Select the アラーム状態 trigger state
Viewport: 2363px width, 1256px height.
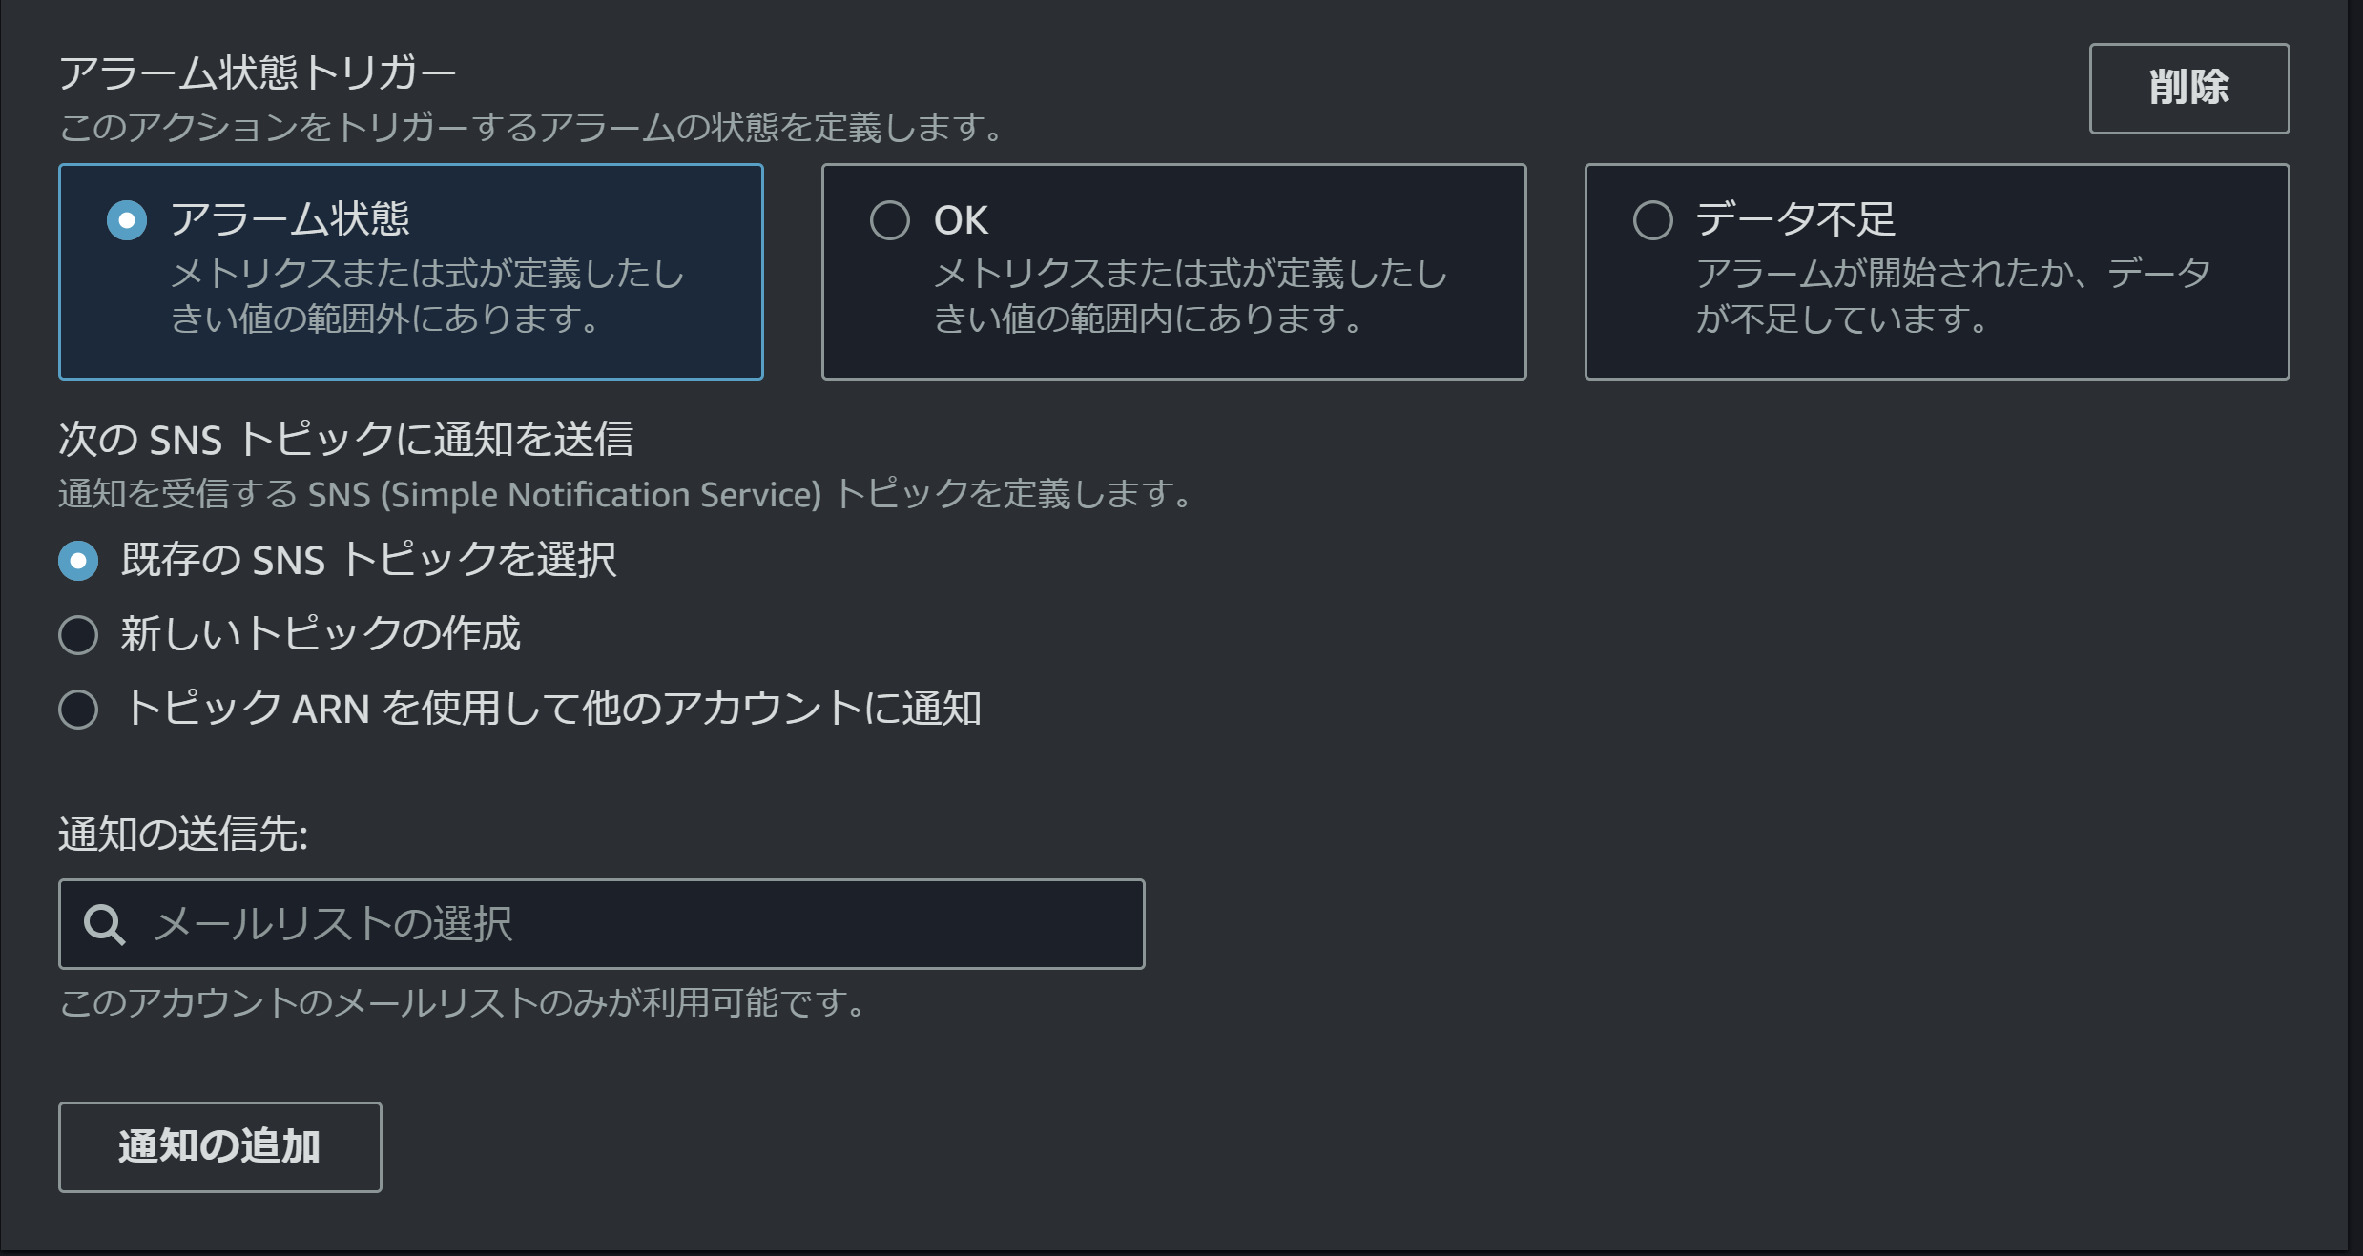tap(125, 219)
